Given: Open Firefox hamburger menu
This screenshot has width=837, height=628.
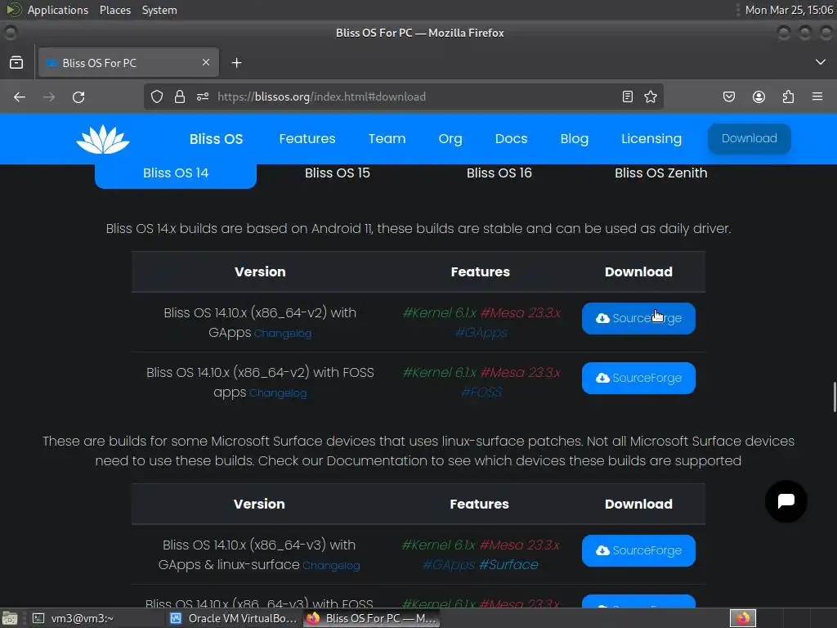Looking at the screenshot, I should (817, 96).
